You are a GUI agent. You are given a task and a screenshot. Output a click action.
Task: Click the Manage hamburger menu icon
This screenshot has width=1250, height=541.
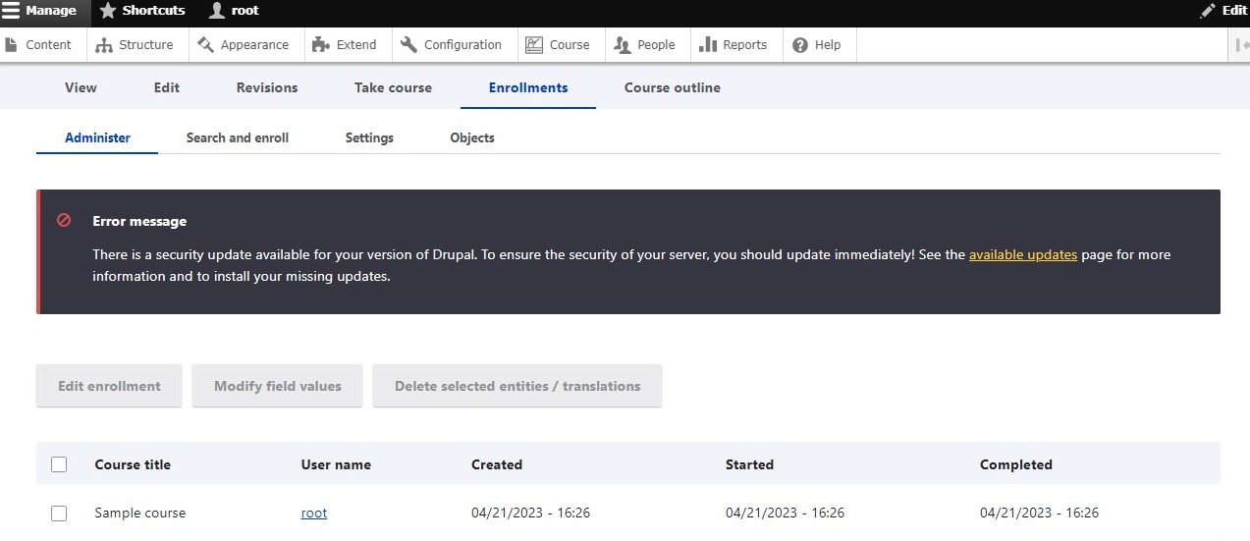[12, 11]
